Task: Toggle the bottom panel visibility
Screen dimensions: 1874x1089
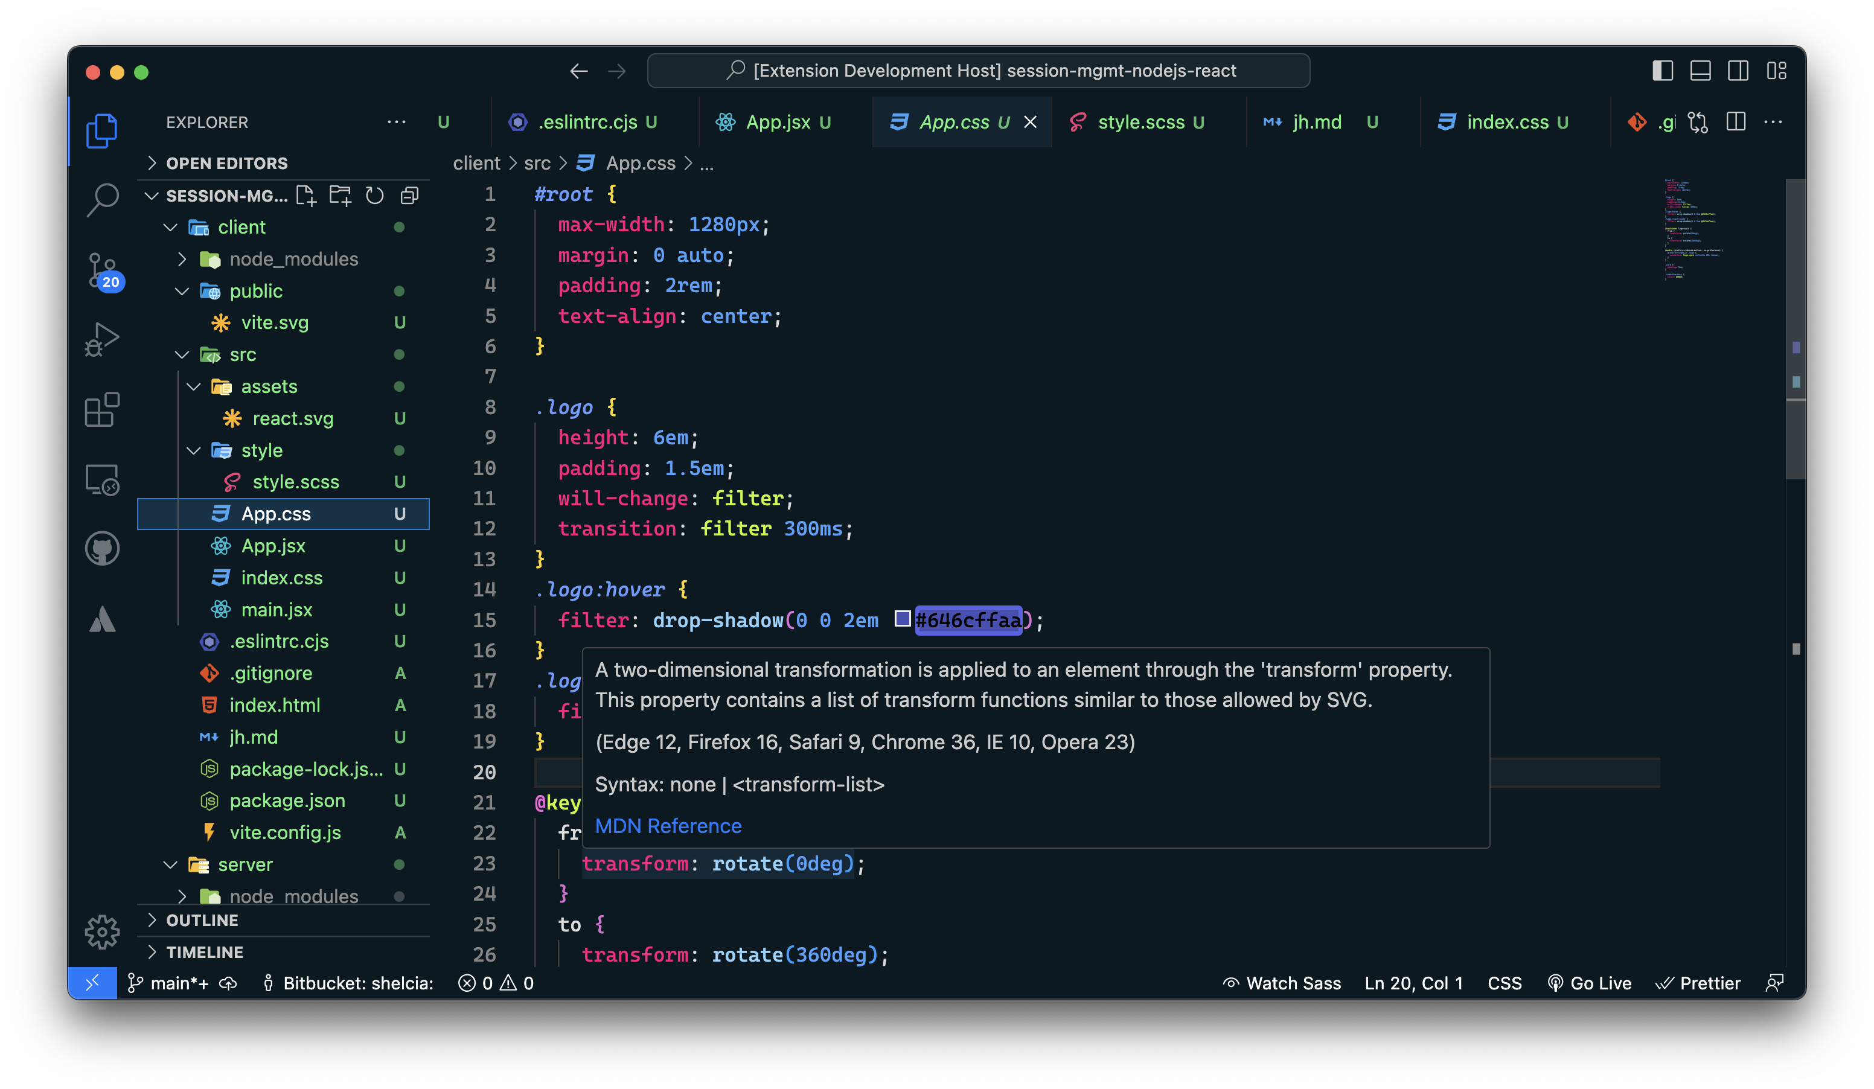Action: pyautogui.click(x=1700, y=71)
